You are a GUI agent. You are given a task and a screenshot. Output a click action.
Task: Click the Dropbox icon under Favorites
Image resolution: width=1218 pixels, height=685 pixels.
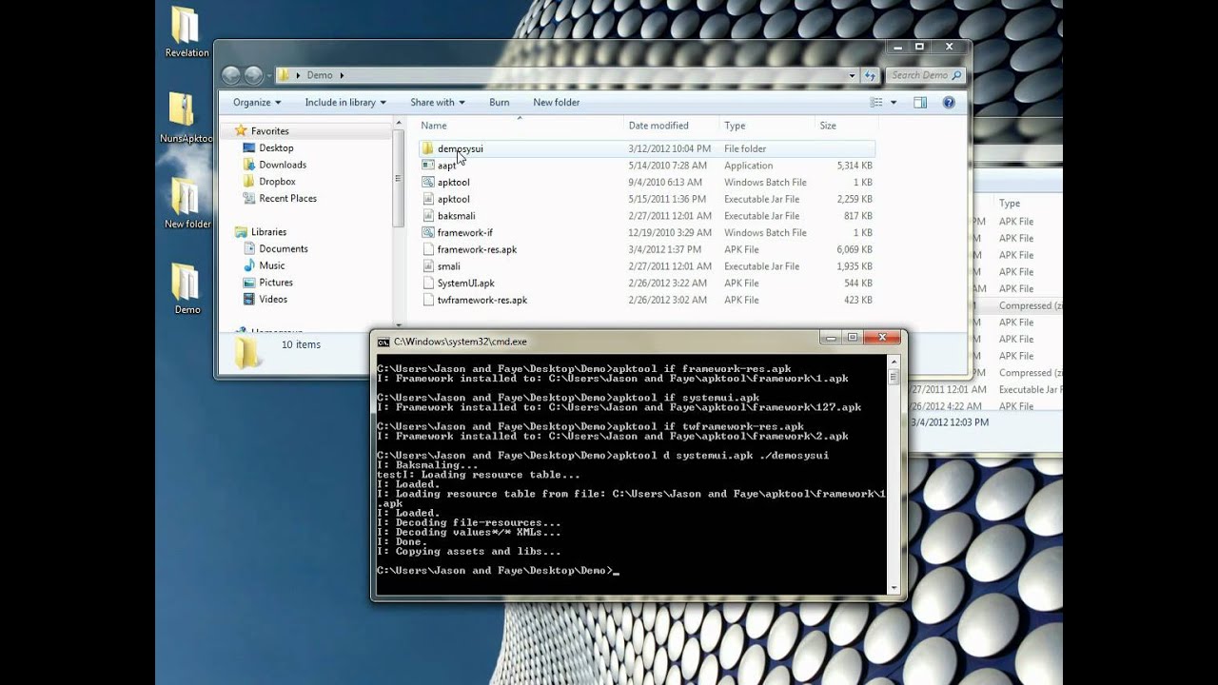click(x=249, y=181)
